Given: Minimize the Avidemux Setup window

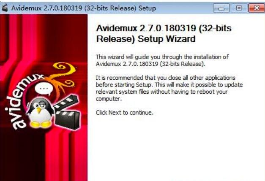Looking at the screenshot, I should click(x=221, y=8).
